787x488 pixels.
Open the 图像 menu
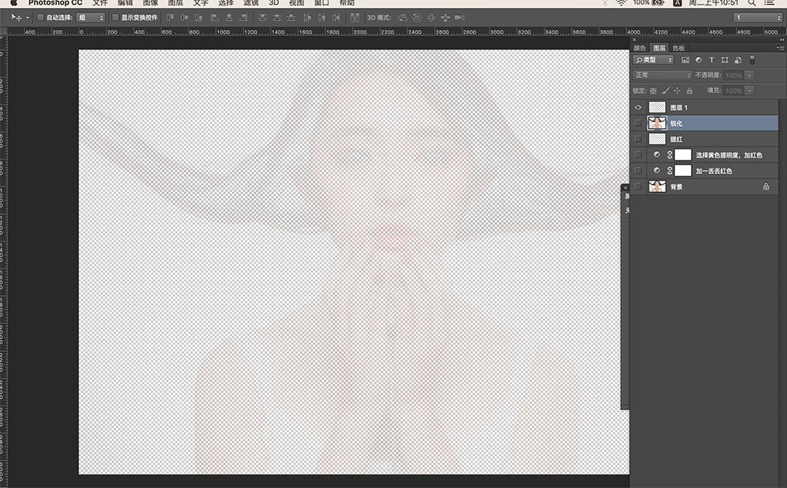[x=150, y=3]
